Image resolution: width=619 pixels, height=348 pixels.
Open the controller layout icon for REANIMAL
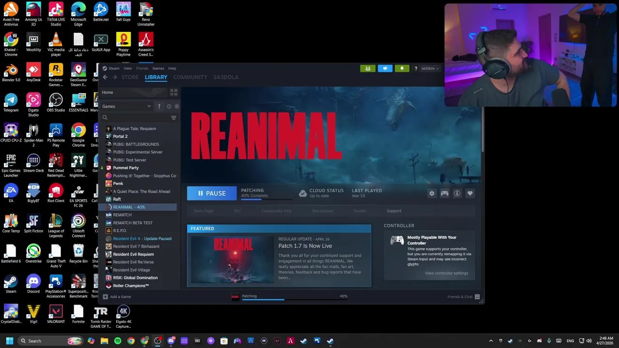point(444,193)
